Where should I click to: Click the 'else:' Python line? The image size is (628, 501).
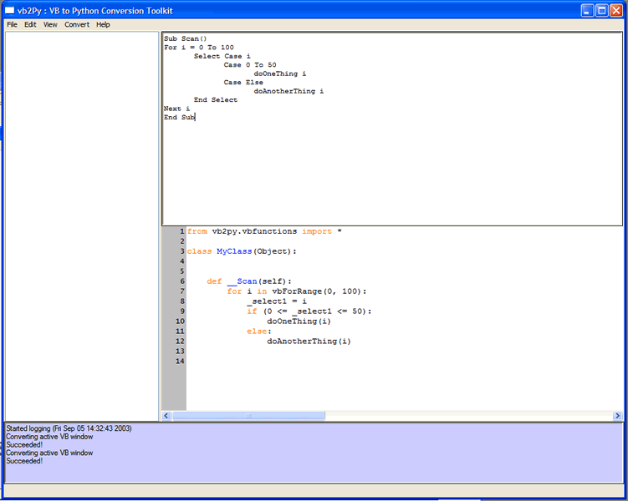pyautogui.click(x=259, y=331)
